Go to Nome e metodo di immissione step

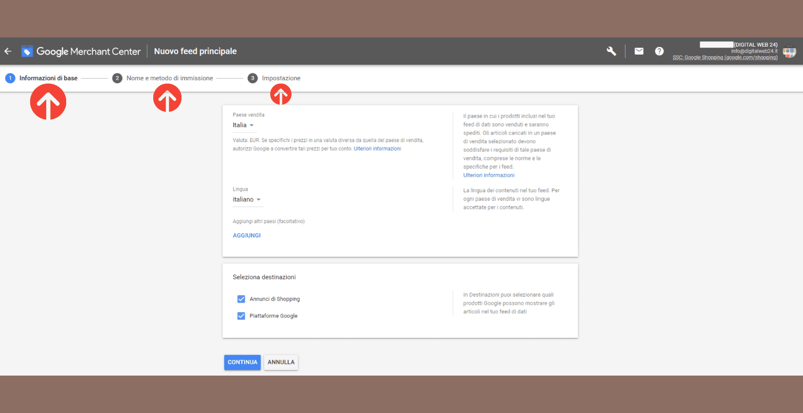[170, 78]
